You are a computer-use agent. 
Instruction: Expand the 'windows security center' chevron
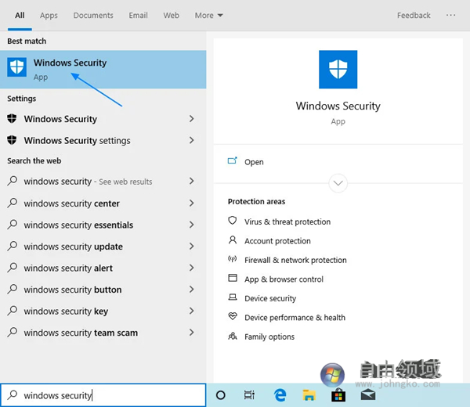point(192,203)
